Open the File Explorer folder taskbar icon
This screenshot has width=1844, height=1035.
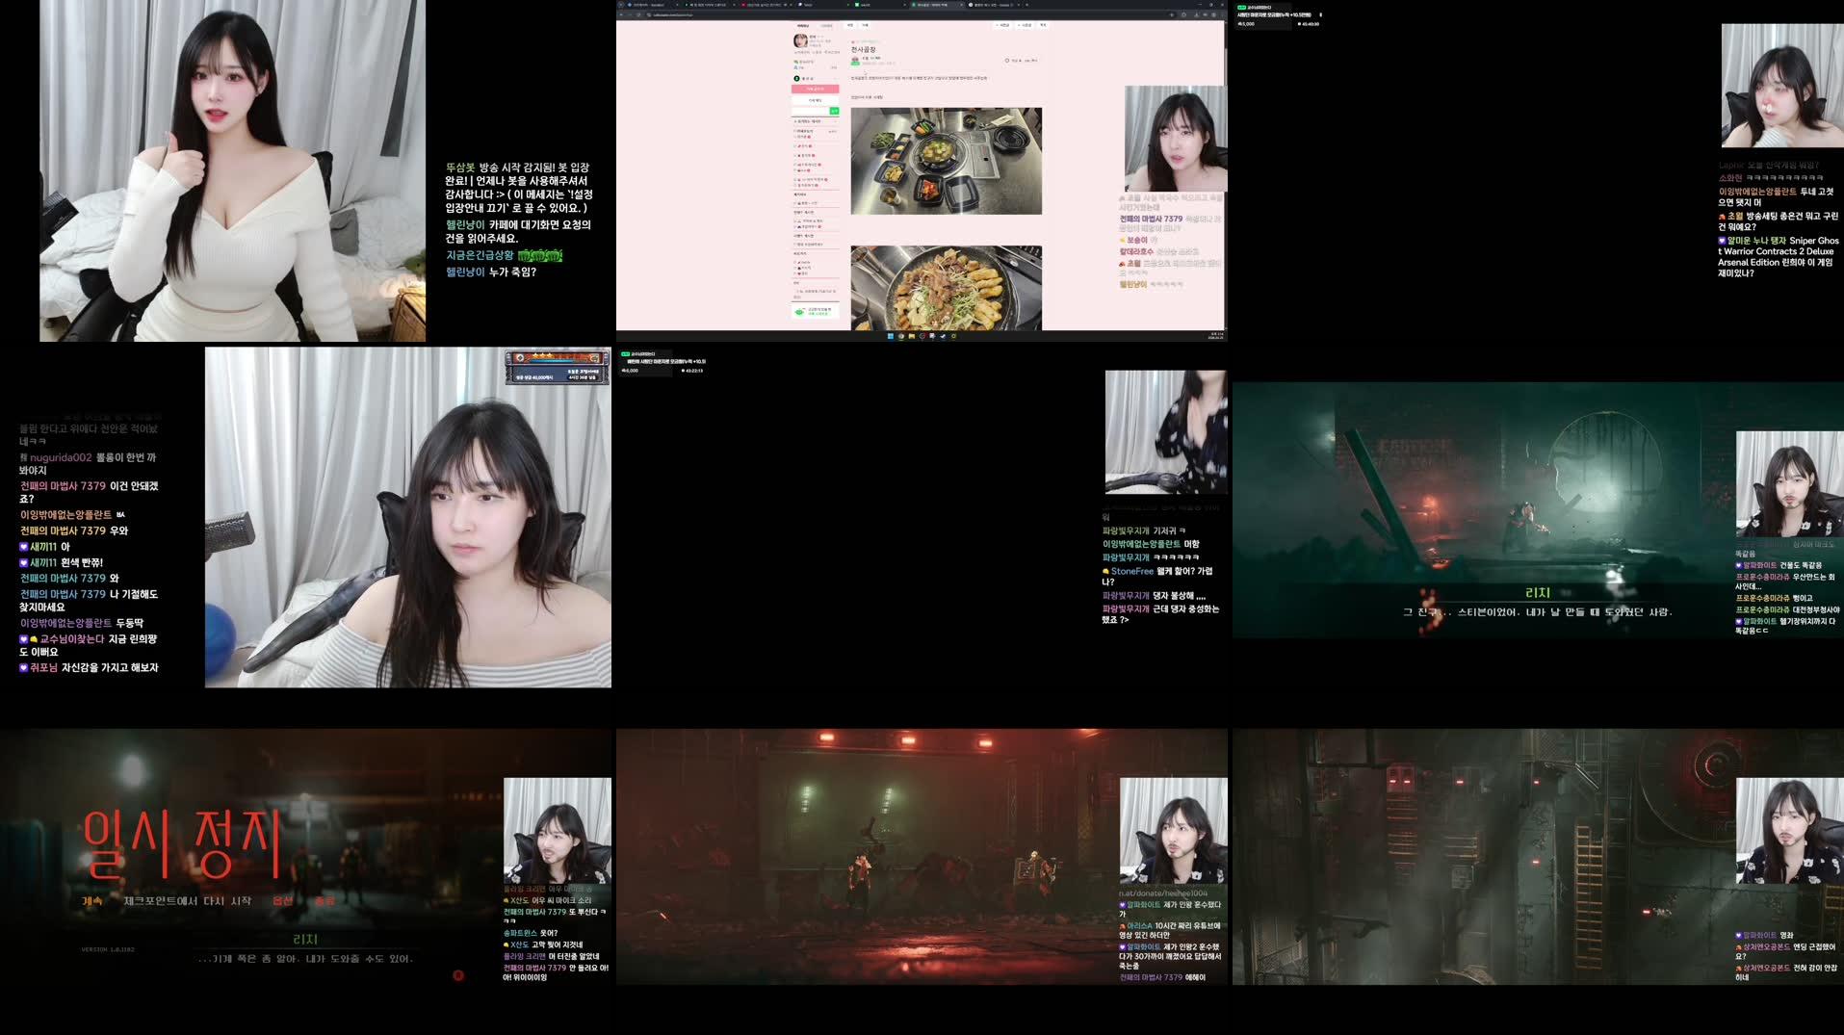click(911, 336)
